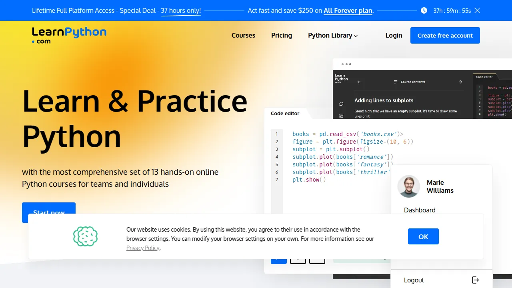The image size is (512, 288).
Task: Click Courses in the navigation menu
Action: click(x=243, y=35)
